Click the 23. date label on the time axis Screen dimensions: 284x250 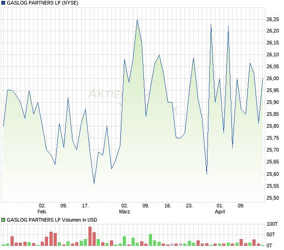tap(189, 206)
